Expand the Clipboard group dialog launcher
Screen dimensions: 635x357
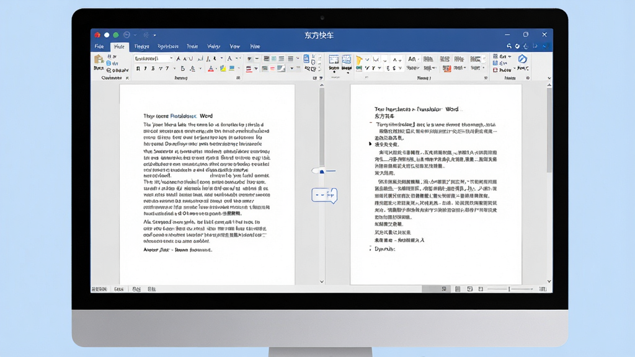pos(127,77)
